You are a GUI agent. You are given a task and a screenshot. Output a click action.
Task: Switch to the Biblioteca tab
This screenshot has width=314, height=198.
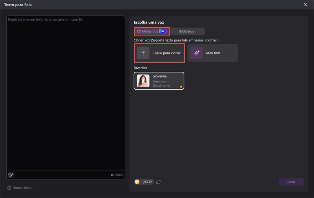(186, 31)
